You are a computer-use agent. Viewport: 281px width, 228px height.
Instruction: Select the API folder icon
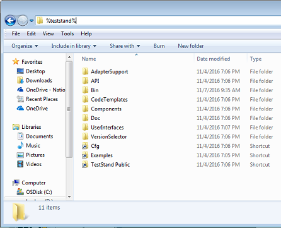[85, 81]
